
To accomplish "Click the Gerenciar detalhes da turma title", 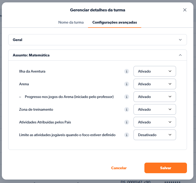I will point(97,10).
